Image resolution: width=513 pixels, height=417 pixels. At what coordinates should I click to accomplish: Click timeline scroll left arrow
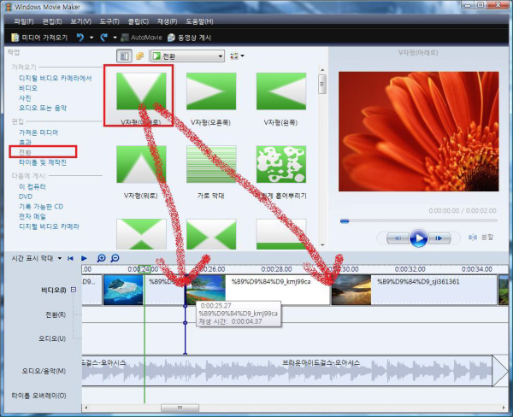pos(86,408)
